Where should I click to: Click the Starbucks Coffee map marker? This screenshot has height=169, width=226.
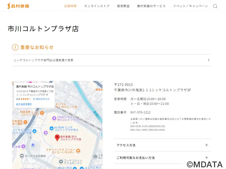pos(78,150)
